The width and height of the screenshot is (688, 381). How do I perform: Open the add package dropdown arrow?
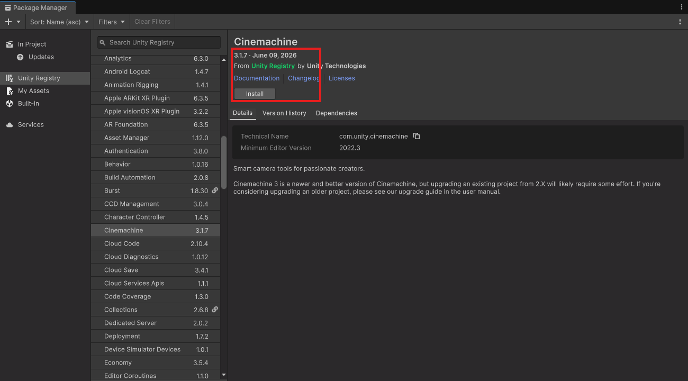click(19, 22)
